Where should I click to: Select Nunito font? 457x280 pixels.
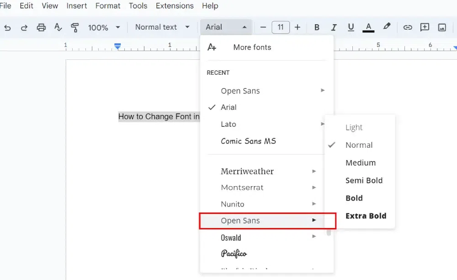[x=232, y=204]
